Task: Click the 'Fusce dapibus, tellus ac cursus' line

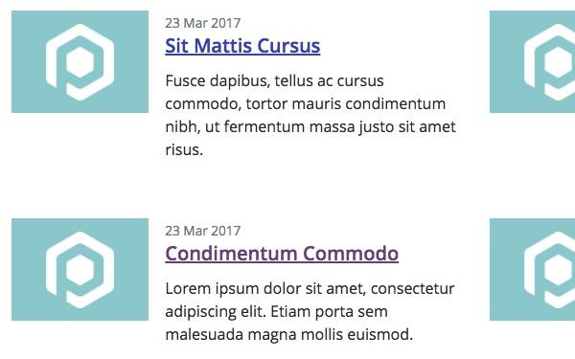Action: (274, 81)
